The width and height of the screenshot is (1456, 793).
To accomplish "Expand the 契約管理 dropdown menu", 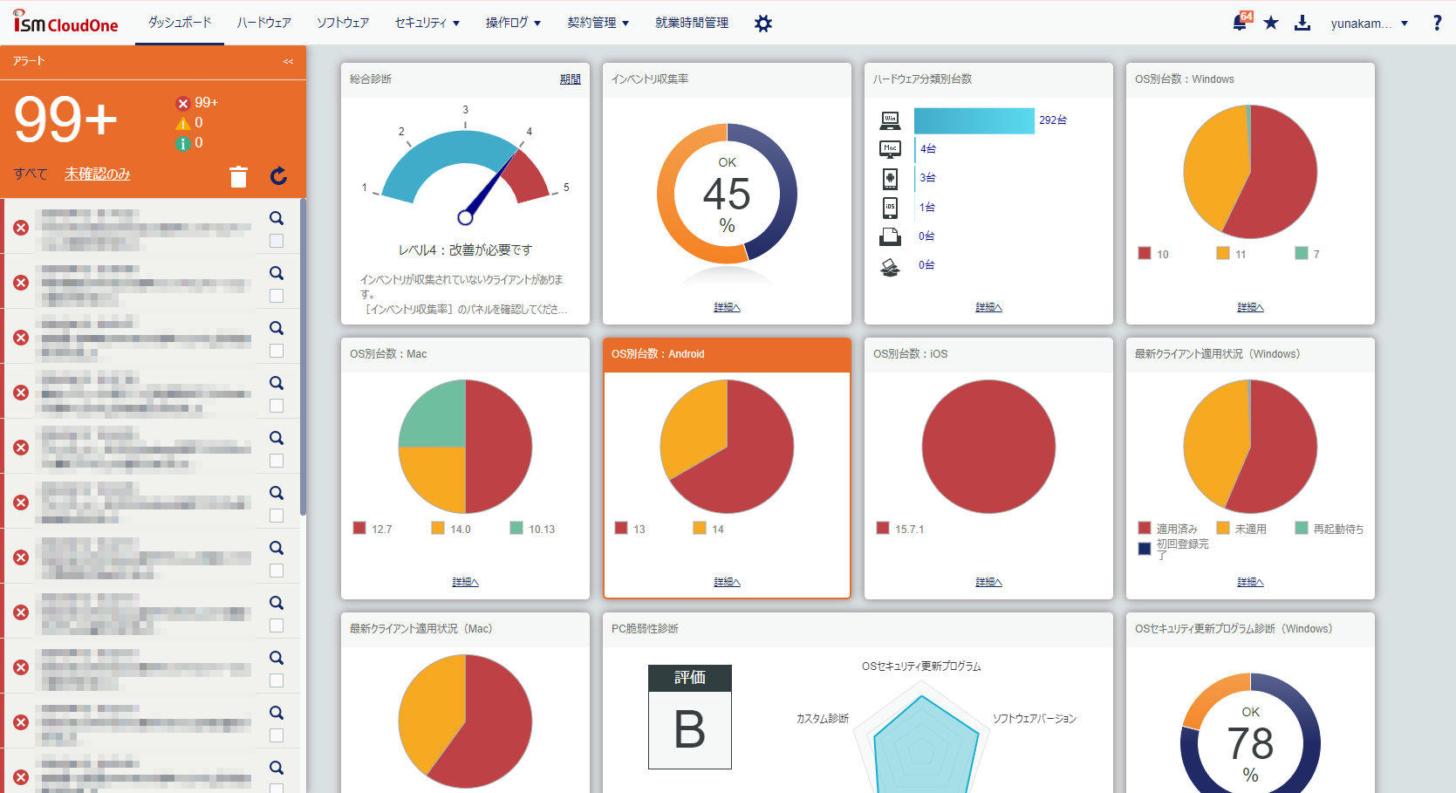I will [598, 23].
